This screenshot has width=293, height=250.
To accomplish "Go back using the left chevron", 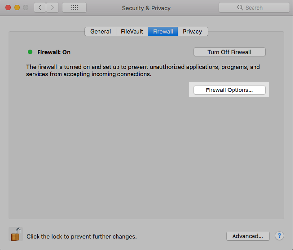I will pos(39,8).
